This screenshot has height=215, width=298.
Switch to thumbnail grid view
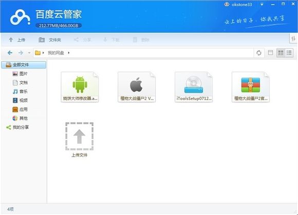281,53
